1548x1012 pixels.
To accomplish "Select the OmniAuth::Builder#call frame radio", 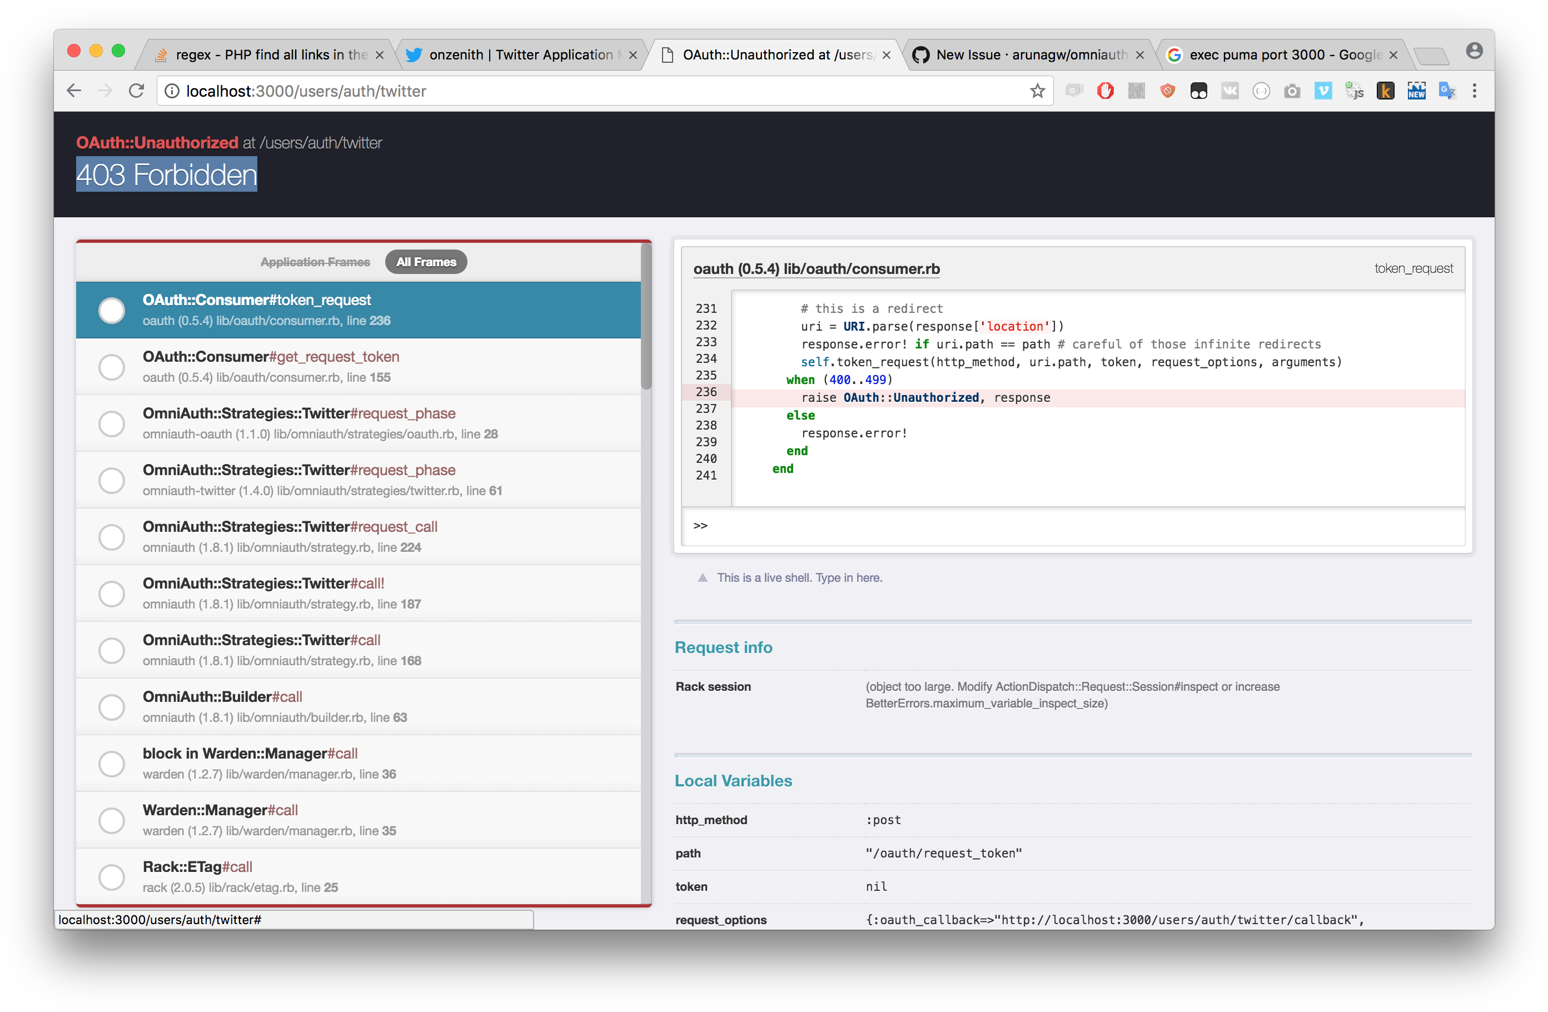I will pos(112,707).
